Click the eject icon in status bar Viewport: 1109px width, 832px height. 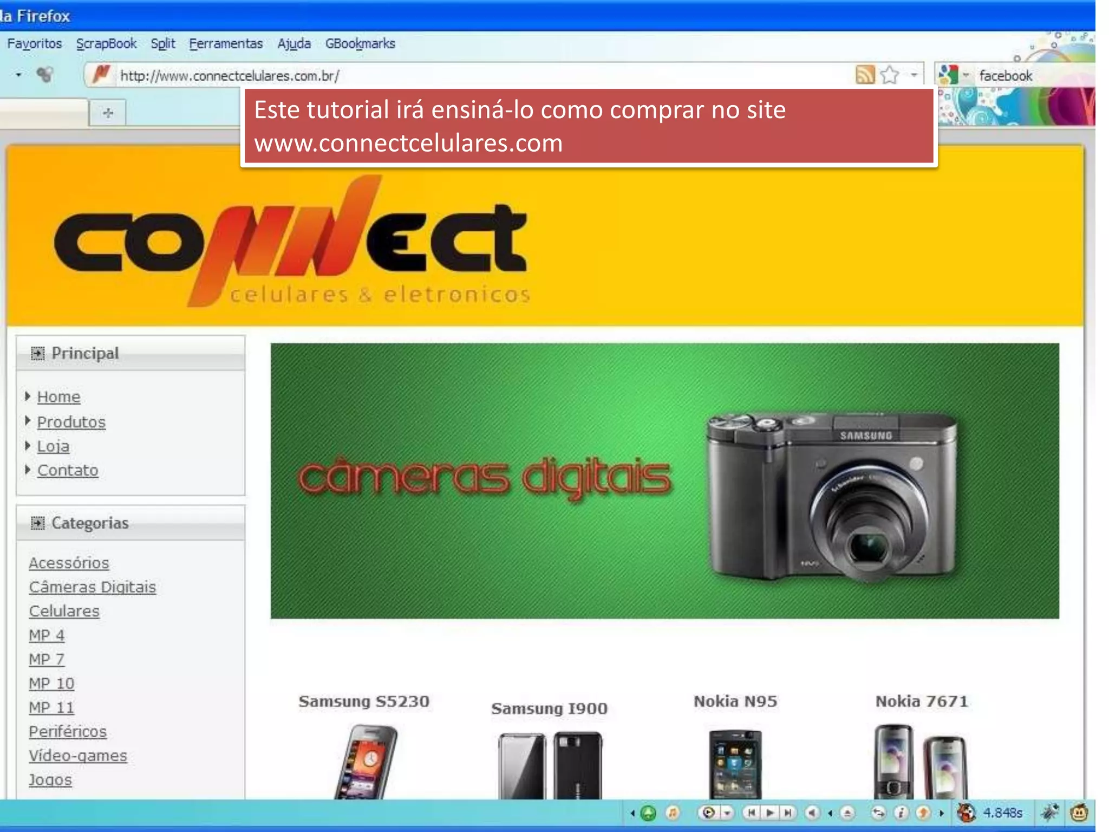point(848,813)
